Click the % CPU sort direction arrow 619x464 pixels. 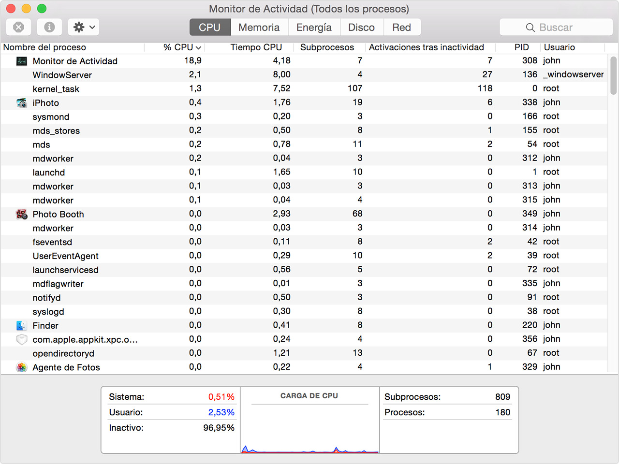point(198,47)
